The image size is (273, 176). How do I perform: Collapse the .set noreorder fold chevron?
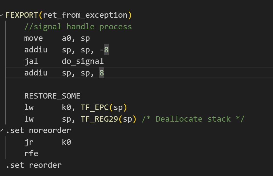pyautogui.click(x=1, y=130)
